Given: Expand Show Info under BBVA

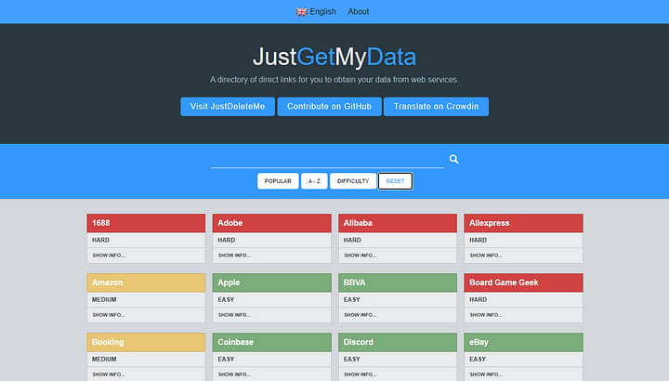Looking at the screenshot, I should click(x=361, y=315).
